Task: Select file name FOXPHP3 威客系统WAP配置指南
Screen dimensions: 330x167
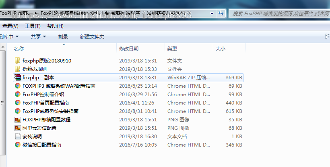Action: tap(59, 86)
